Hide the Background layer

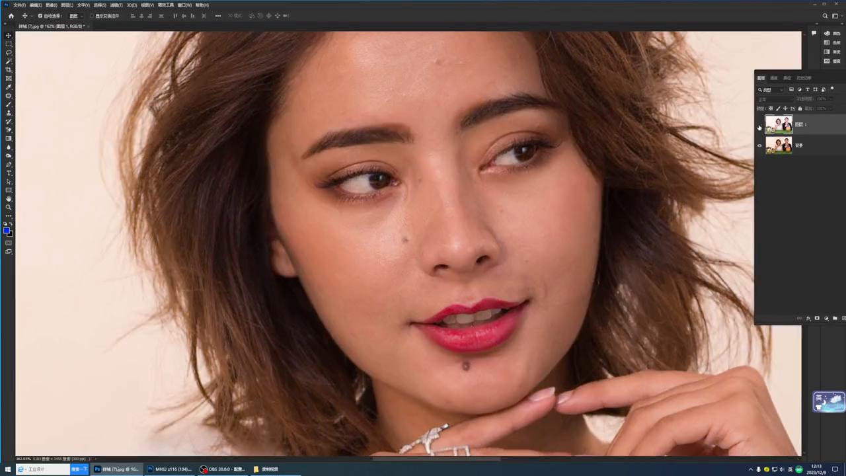click(x=759, y=145)
